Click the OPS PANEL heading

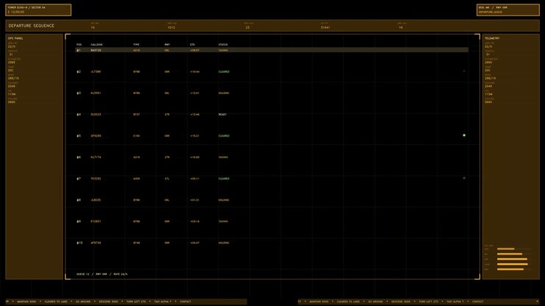15,38
